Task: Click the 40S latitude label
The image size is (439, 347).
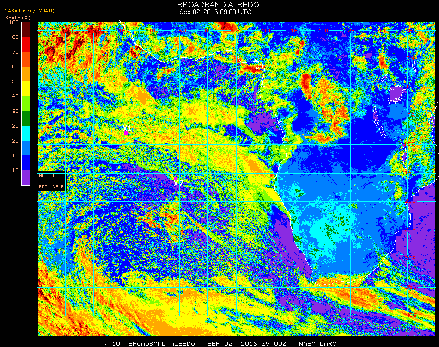Action: [411, 316]
